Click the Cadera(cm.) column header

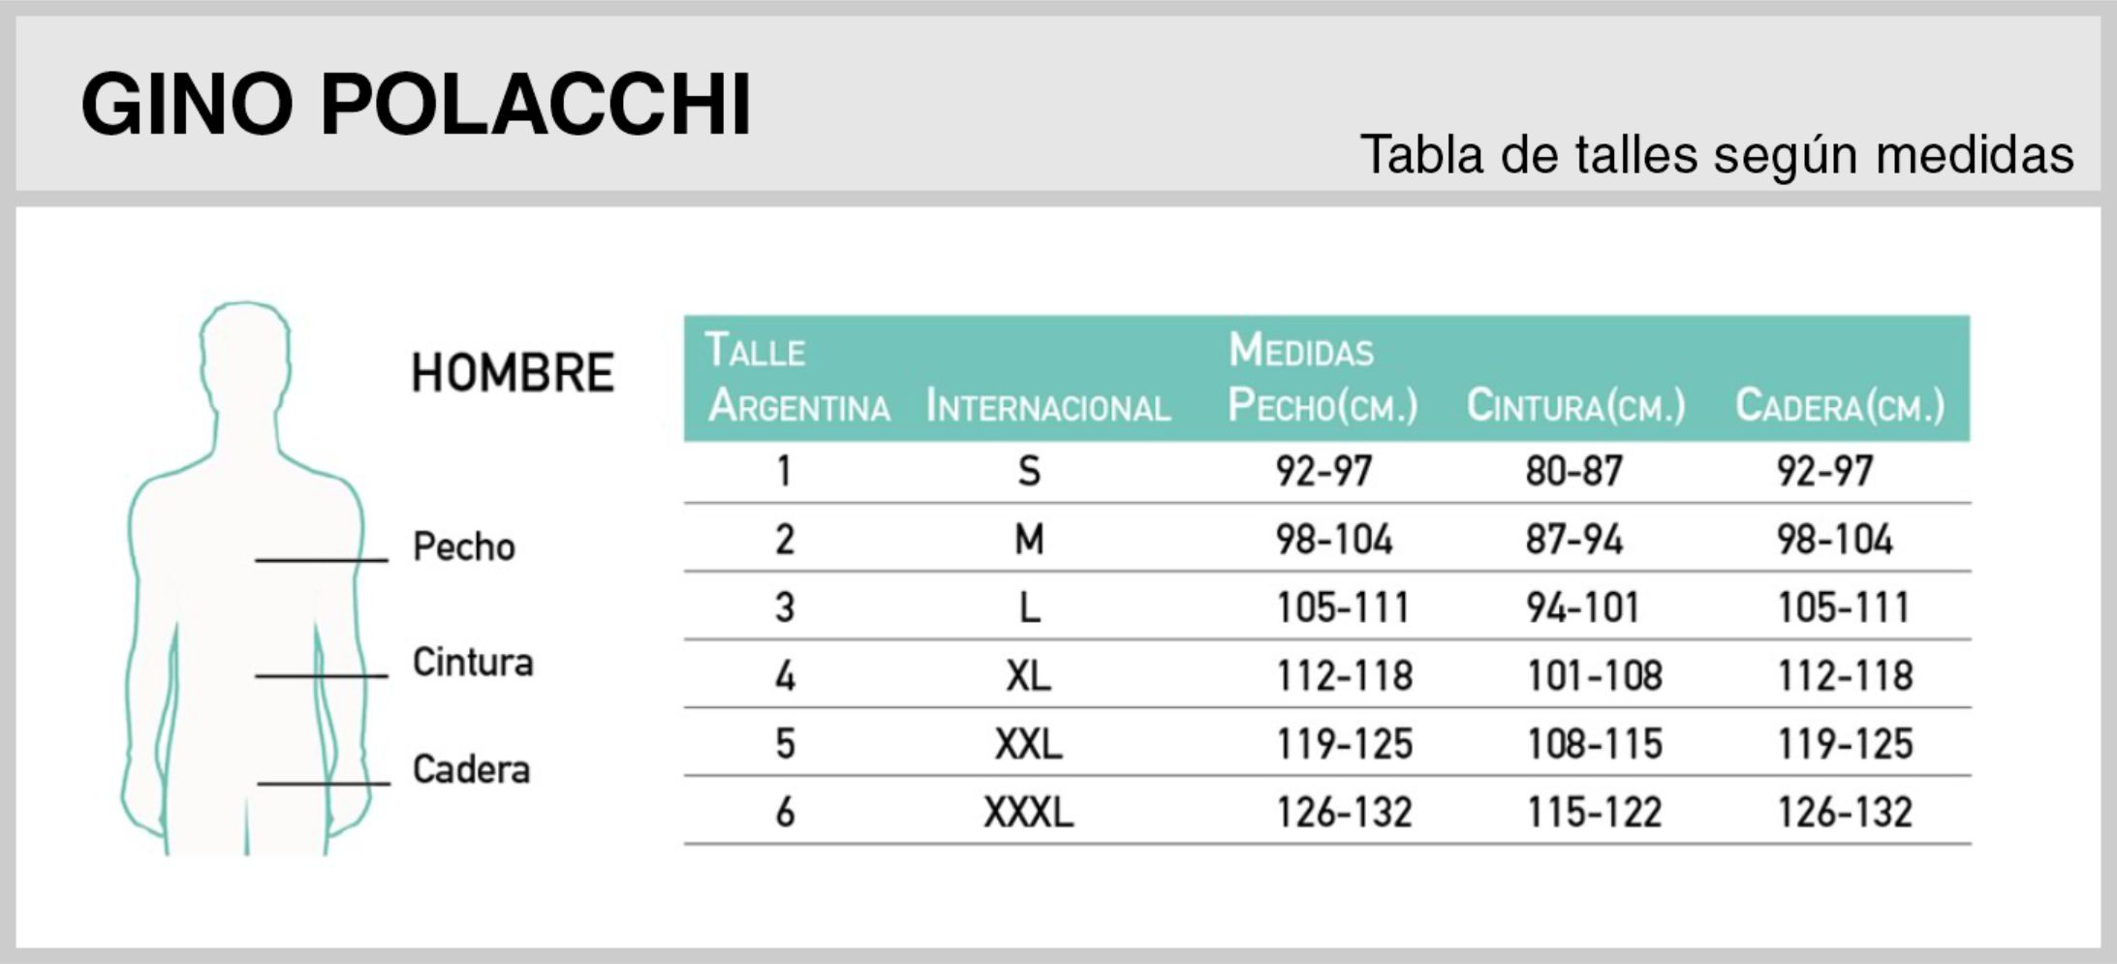[x=1839, y=405]
